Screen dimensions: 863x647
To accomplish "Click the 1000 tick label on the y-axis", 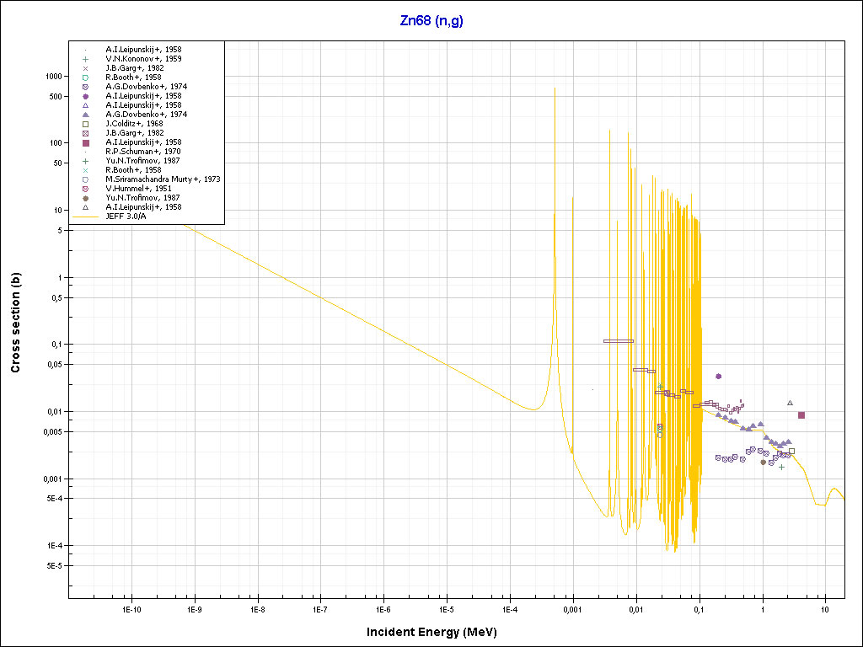I will point(53,77).
